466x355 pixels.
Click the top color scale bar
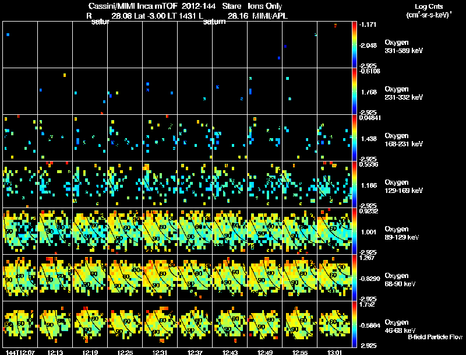354,45
